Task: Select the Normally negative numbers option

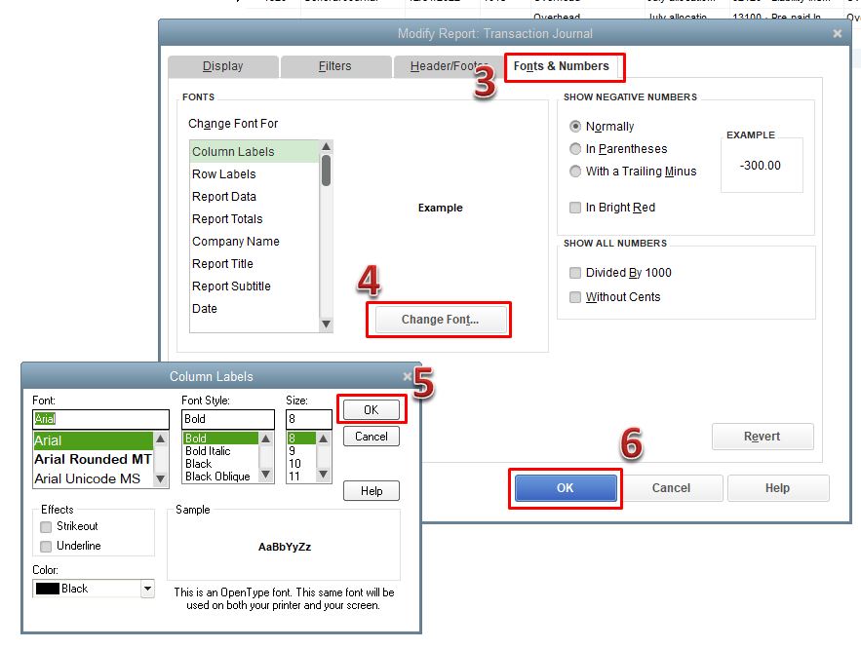Action: click(575, 126)
